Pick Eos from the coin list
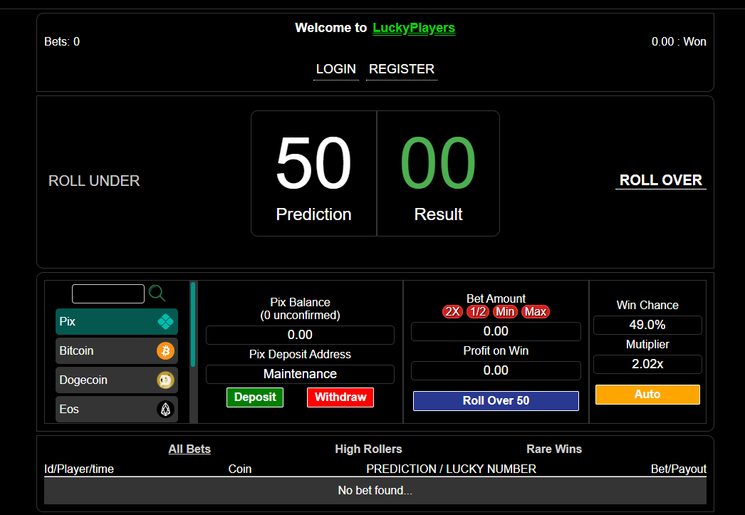 (117, 409)
